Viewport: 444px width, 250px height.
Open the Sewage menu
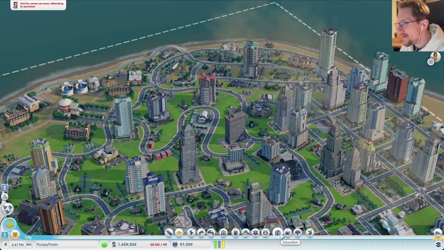click(211, 233)
